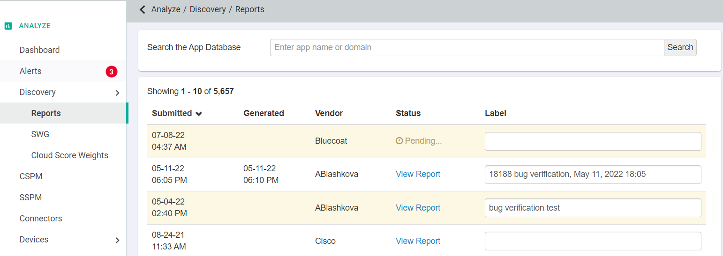This screenshot has width=723, height=256.
Task: Click the Analyze bar chart icon
Action: (8, 26)
